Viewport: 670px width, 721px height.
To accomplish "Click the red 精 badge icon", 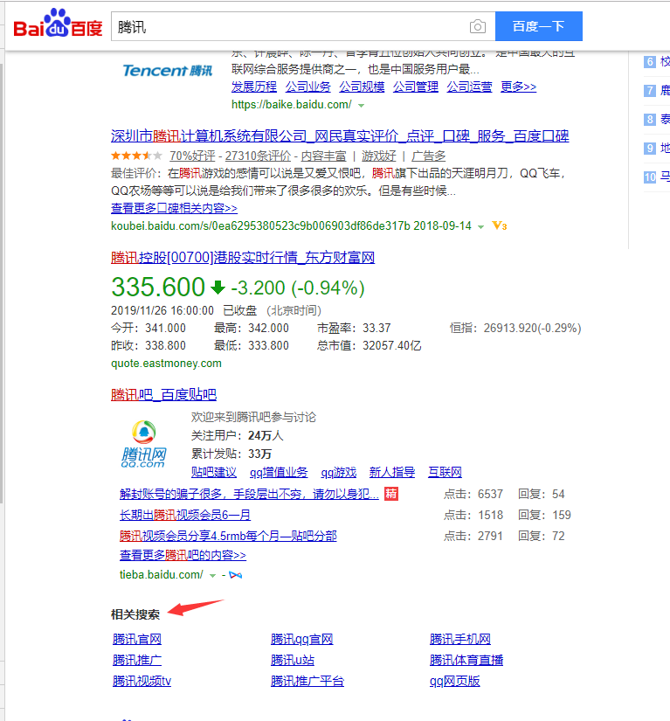I will click(391, 494).
